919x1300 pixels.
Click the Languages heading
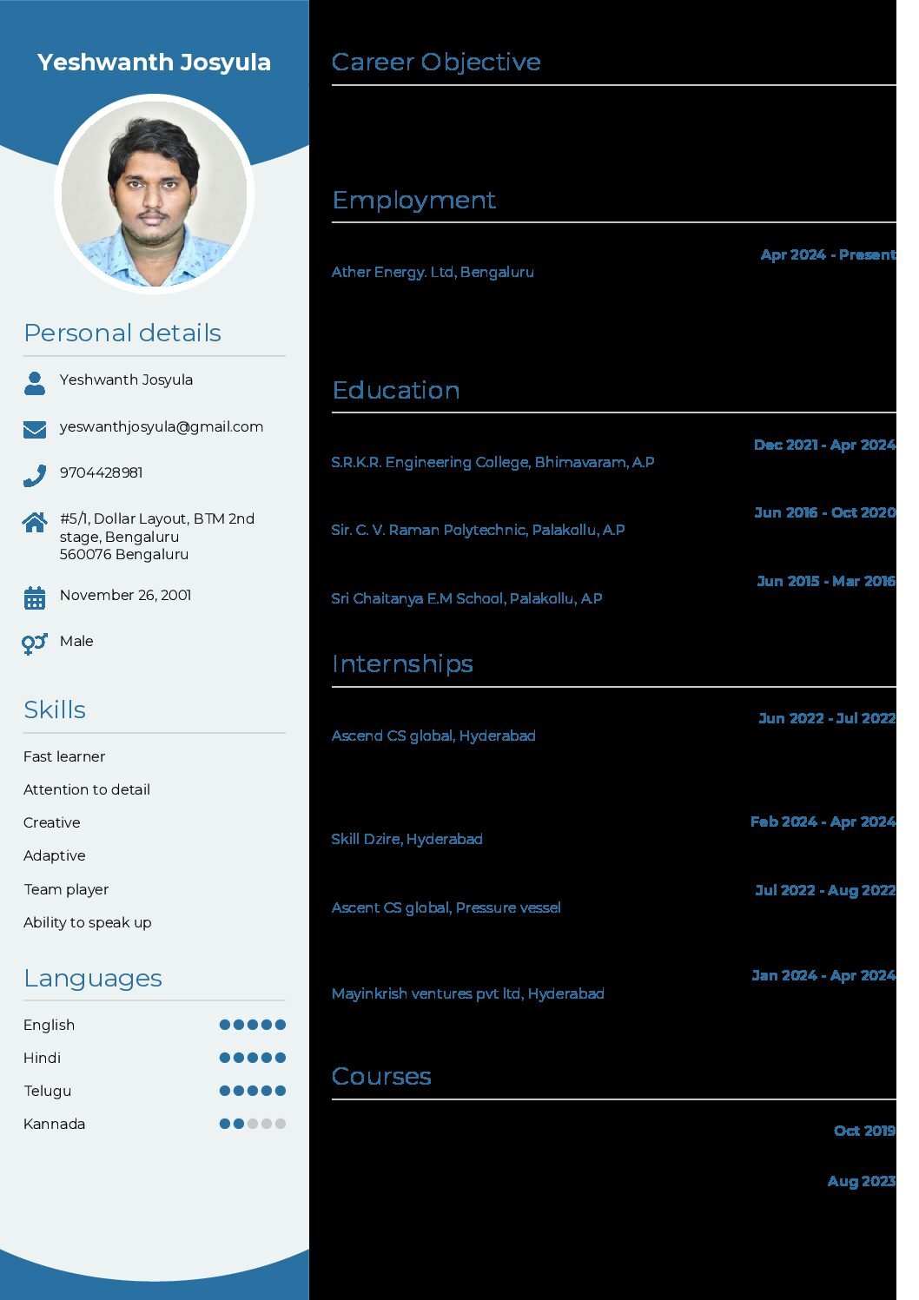pyautogui.click(x=93, y=979)
